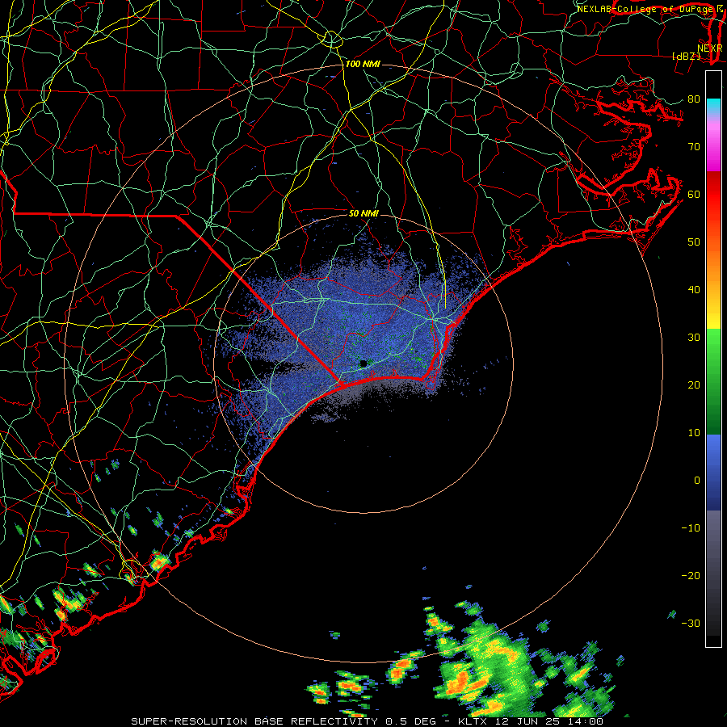Click the KLTX station ID in the caption
Image resolution: width=727 pixels, height=727 pixels.
(473, 721)
